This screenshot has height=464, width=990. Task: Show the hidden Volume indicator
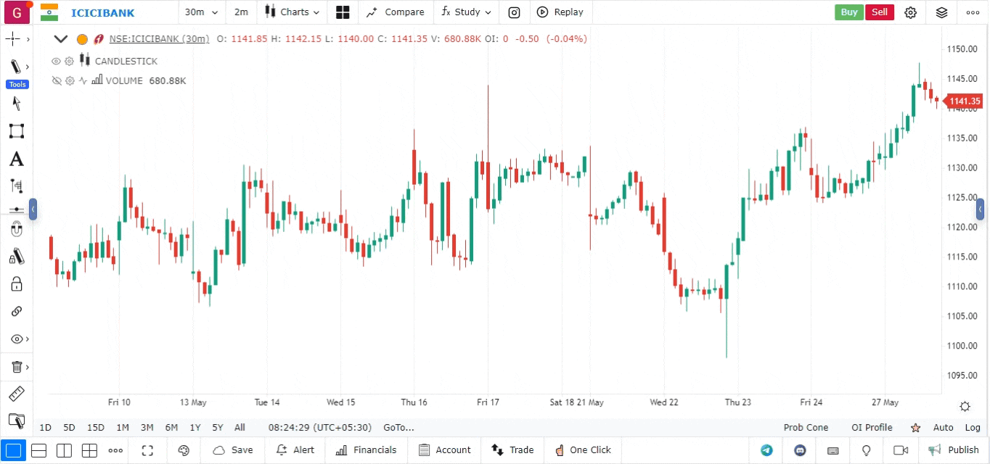tap(56, 80)
